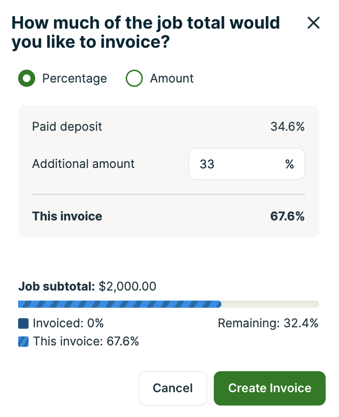Click the dialog title heading
The height and width of the screenshot is (417, 339).
146,32
